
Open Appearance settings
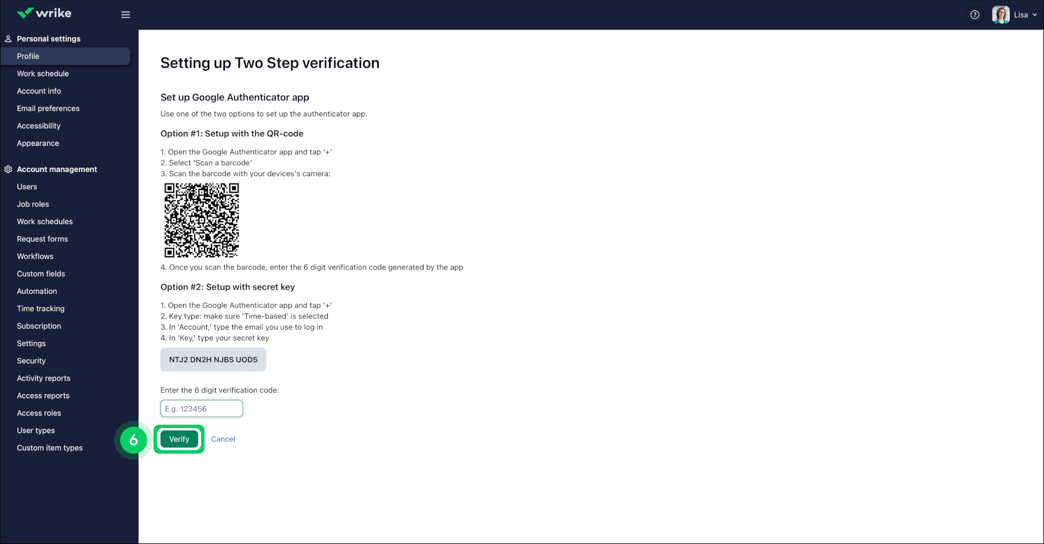pyautogui.click(x=38, y=143)
